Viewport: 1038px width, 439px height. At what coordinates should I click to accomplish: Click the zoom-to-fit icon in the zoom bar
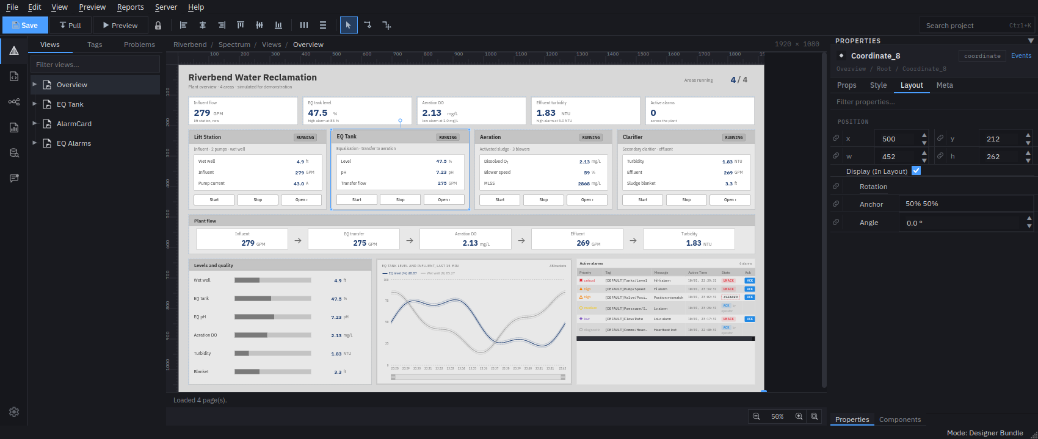click(815, 416)
